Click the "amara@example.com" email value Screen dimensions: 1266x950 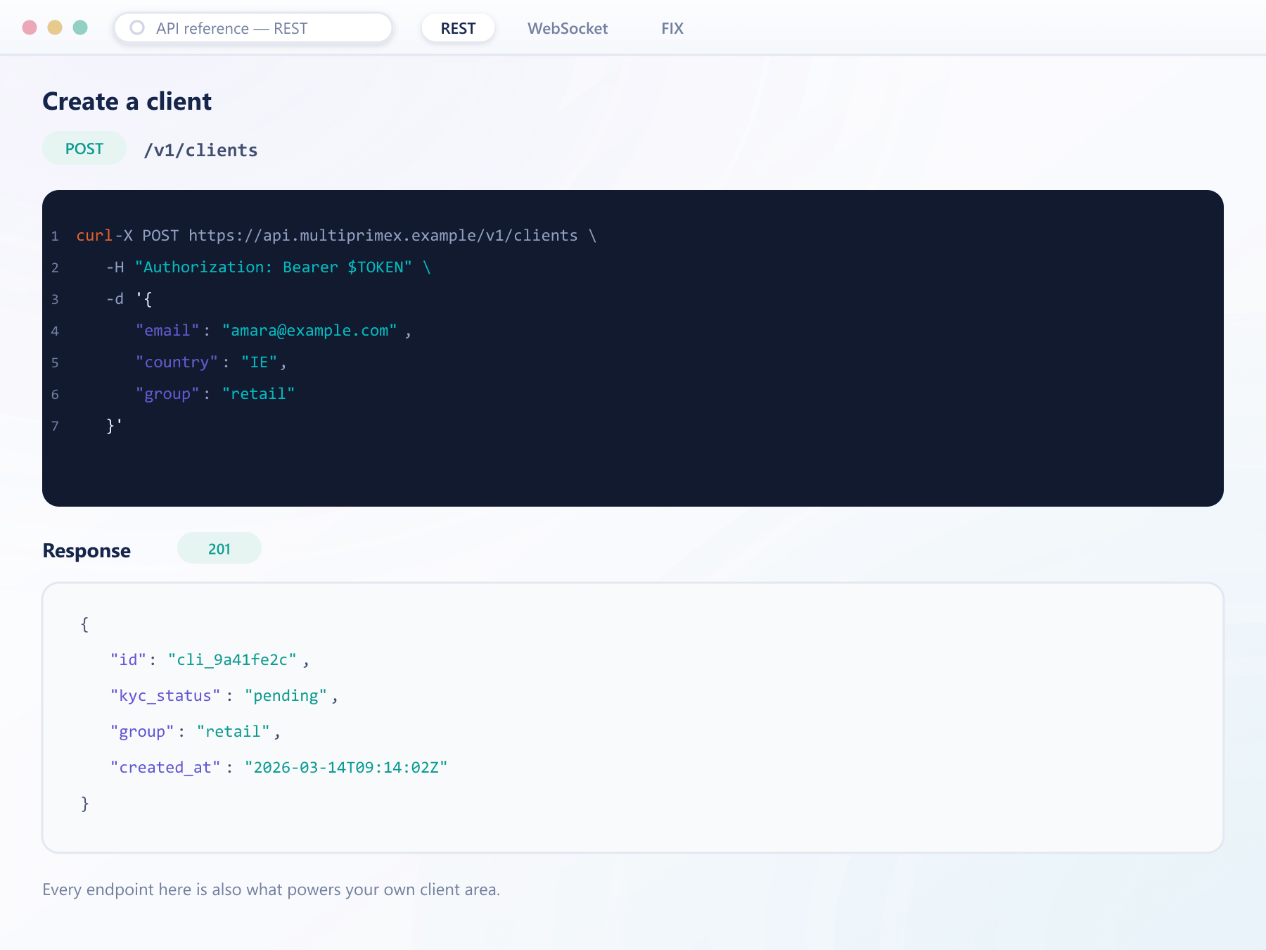309,331
